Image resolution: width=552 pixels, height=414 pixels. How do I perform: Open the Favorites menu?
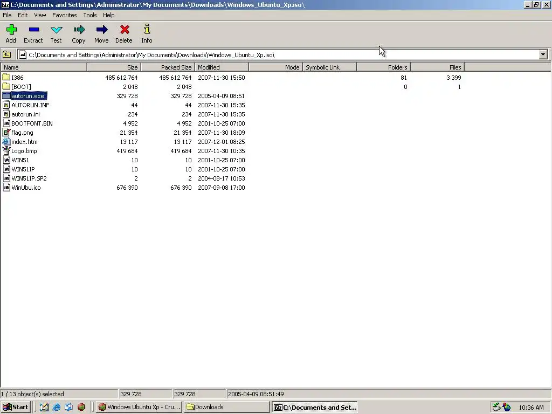tap(65, 15)
